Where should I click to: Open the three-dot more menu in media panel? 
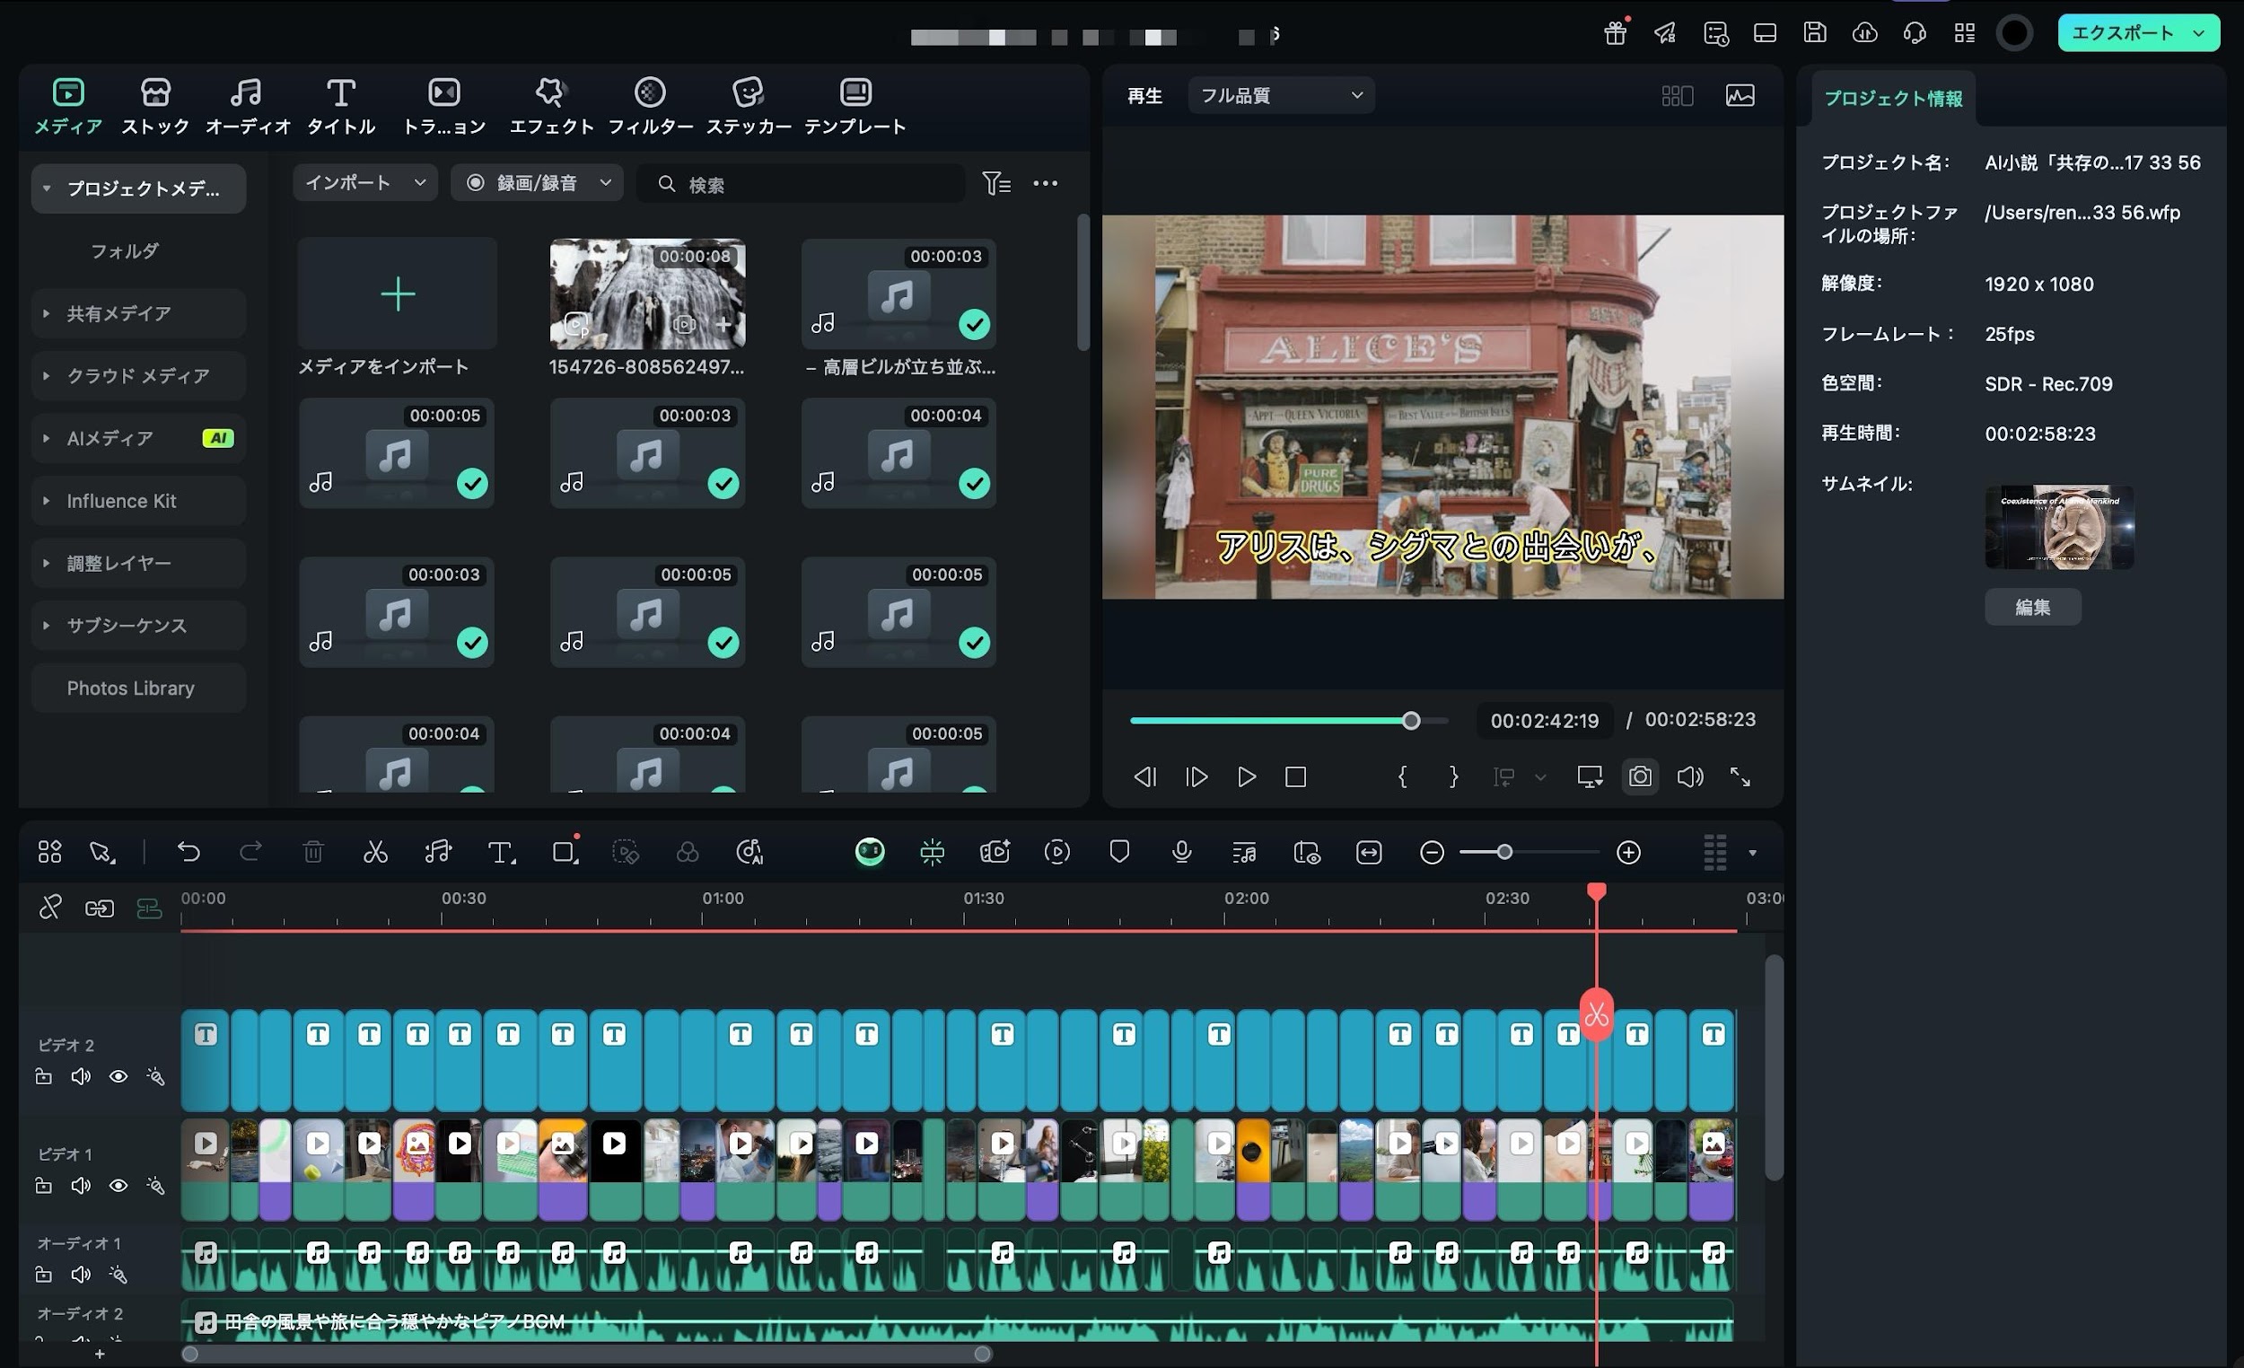1046,183
